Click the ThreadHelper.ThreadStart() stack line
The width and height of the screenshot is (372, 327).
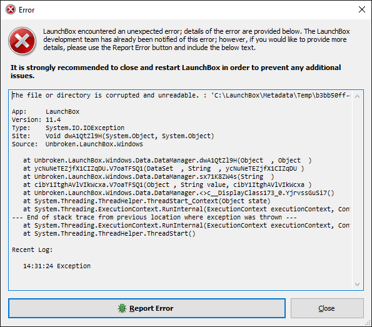pyautogui.click(x=109, y=233)
